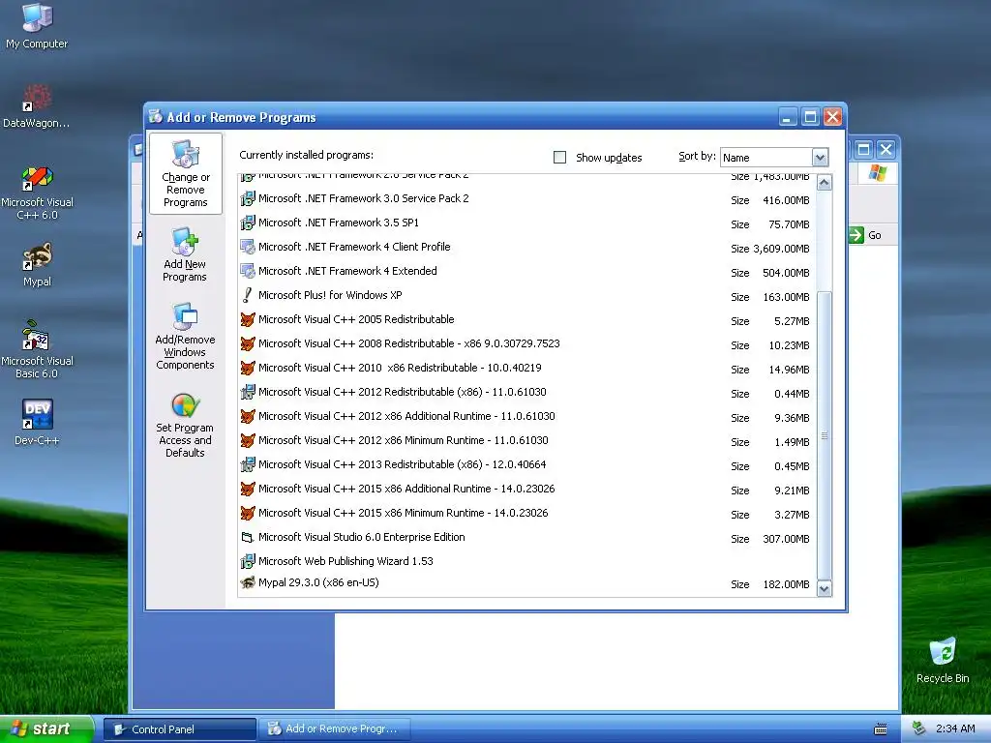Click icon of Microsoft Web Publishing Wizard 1.53

coord(248,562)
